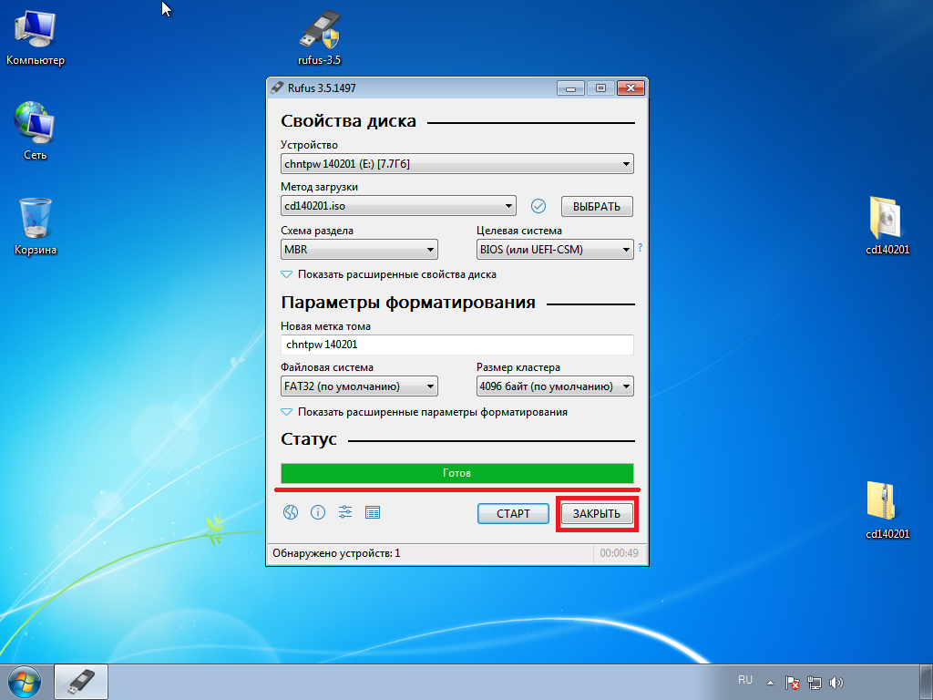Expand Показать расширенные параметры форматирования
Screen dimensions: 933x700
(x=425, y=412)
